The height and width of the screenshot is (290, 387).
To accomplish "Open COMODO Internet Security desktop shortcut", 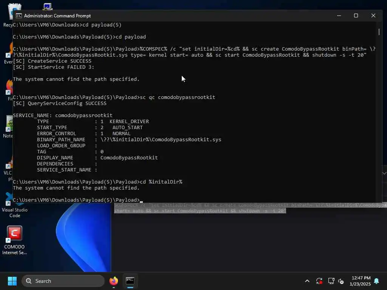I will click(14, 240).
